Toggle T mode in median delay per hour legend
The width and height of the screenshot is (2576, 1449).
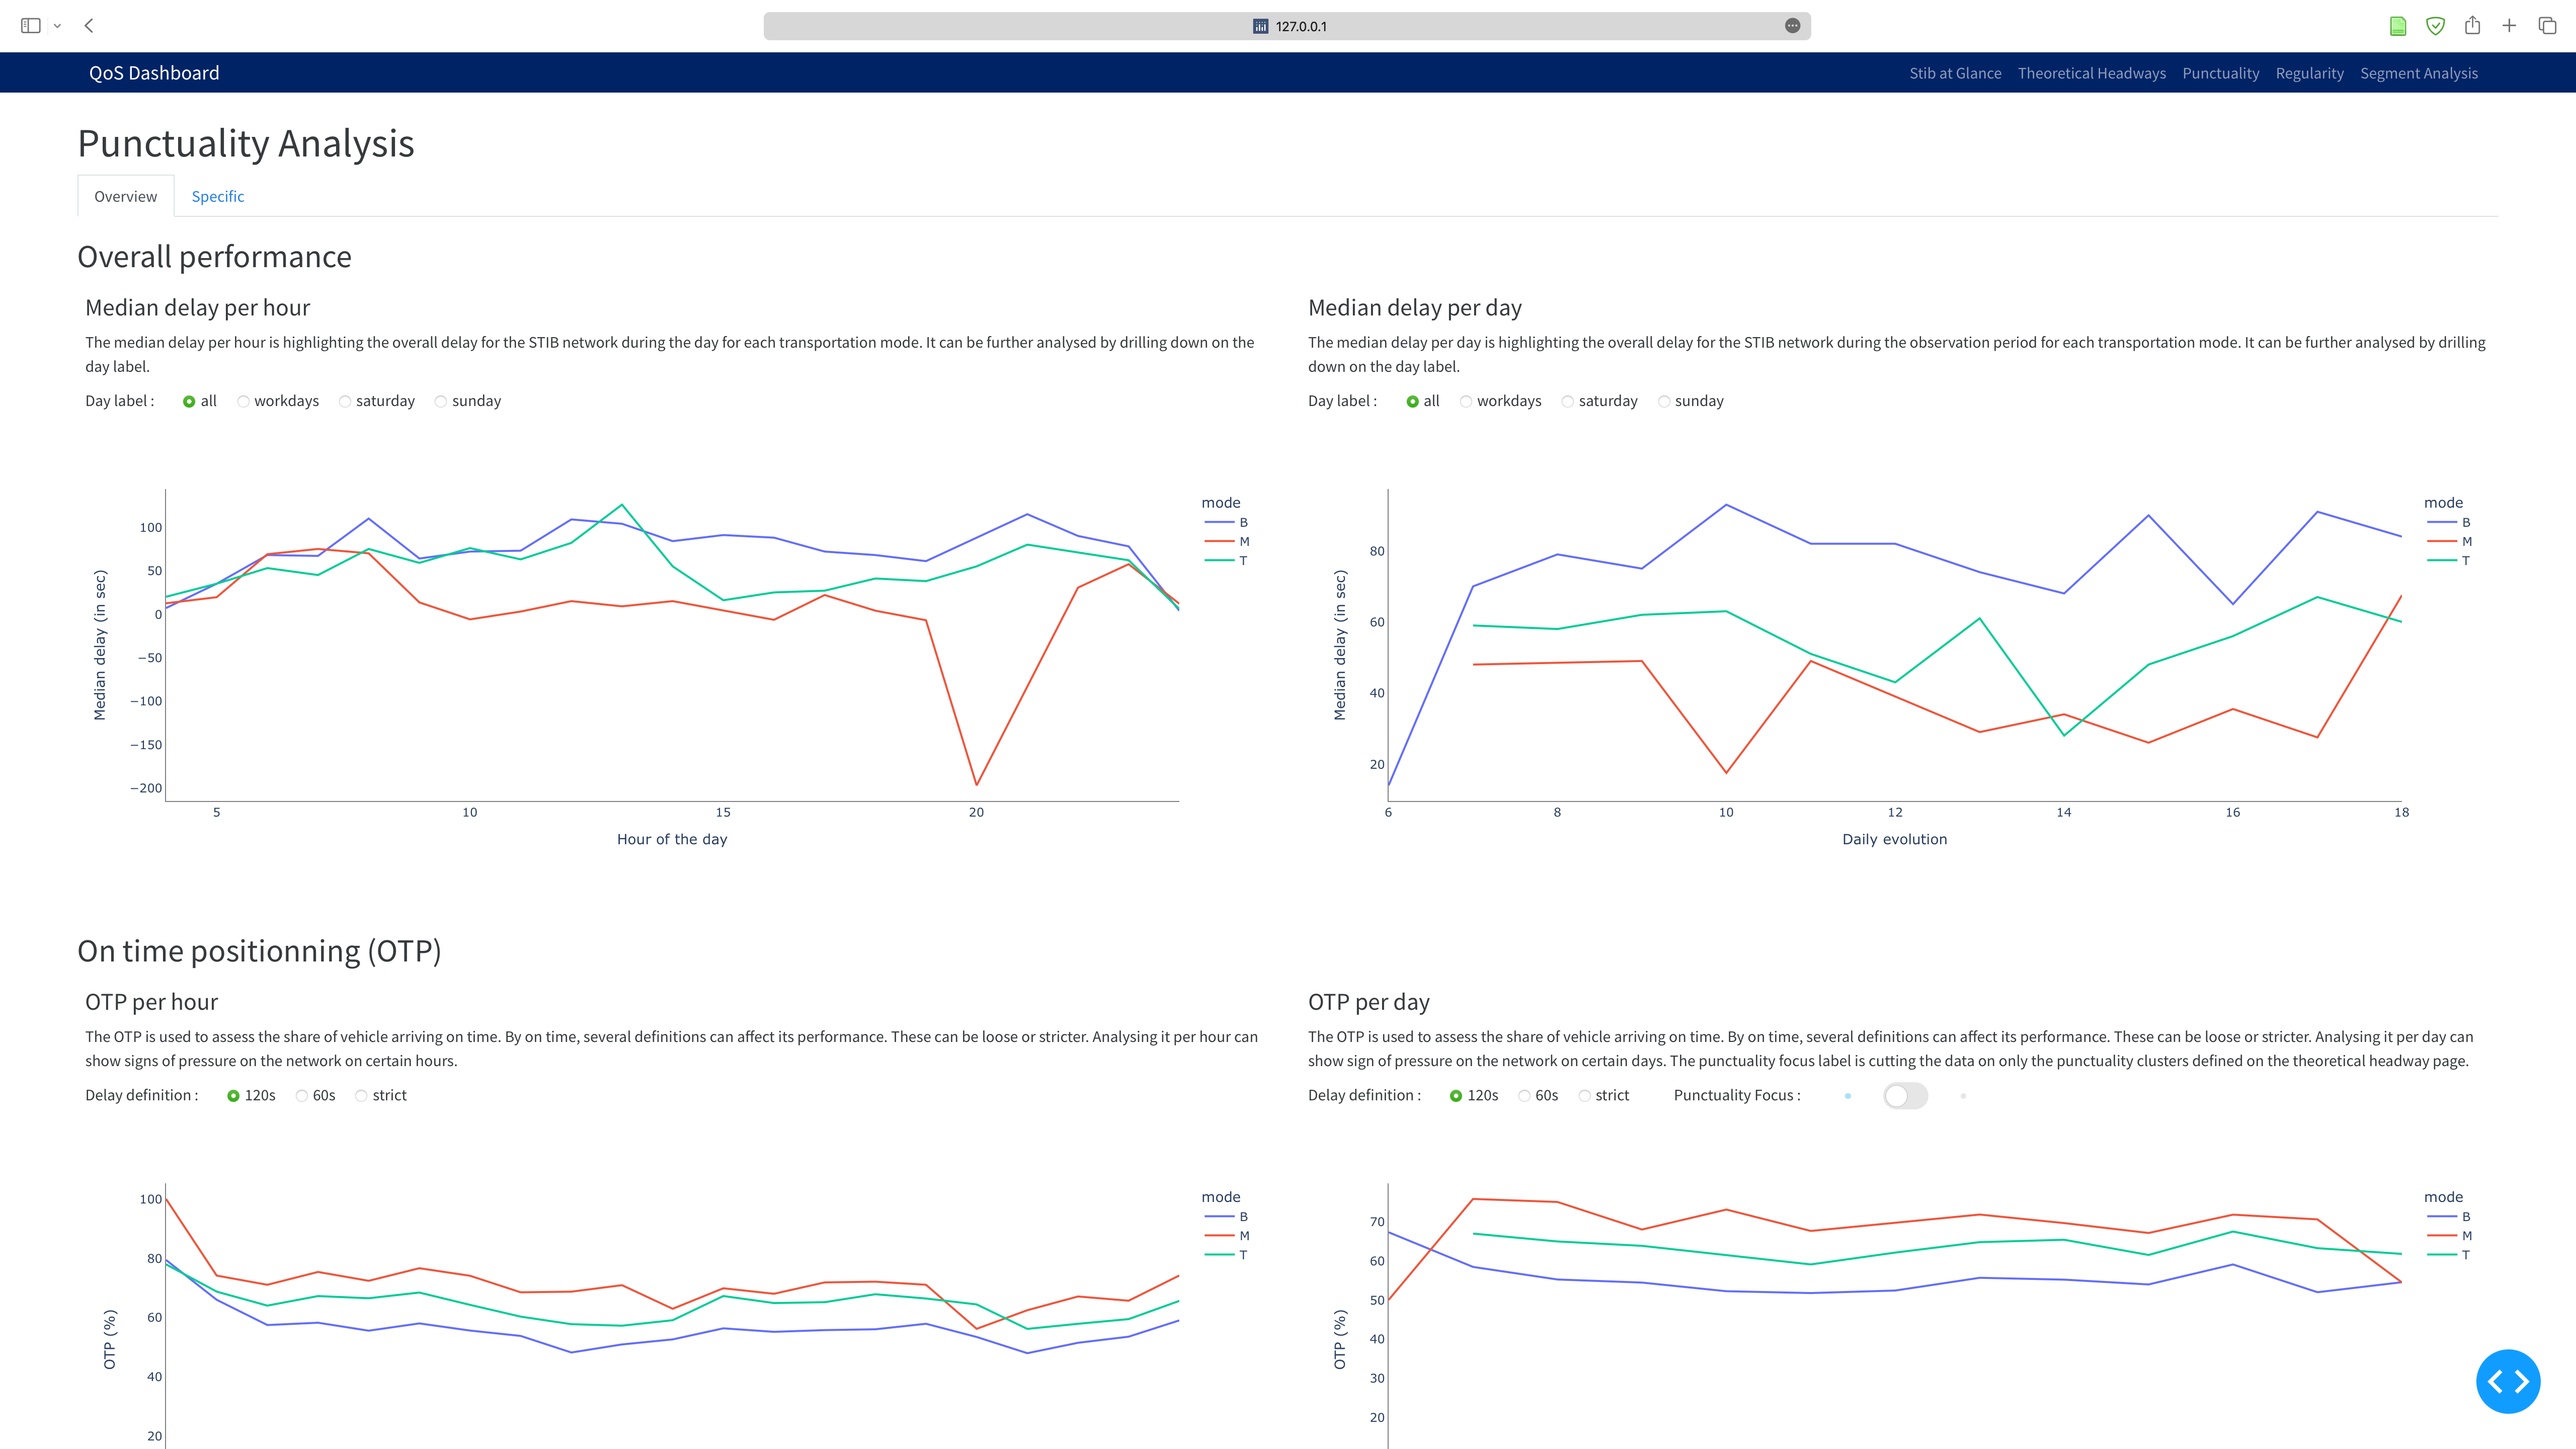[x=1227, y=560]
